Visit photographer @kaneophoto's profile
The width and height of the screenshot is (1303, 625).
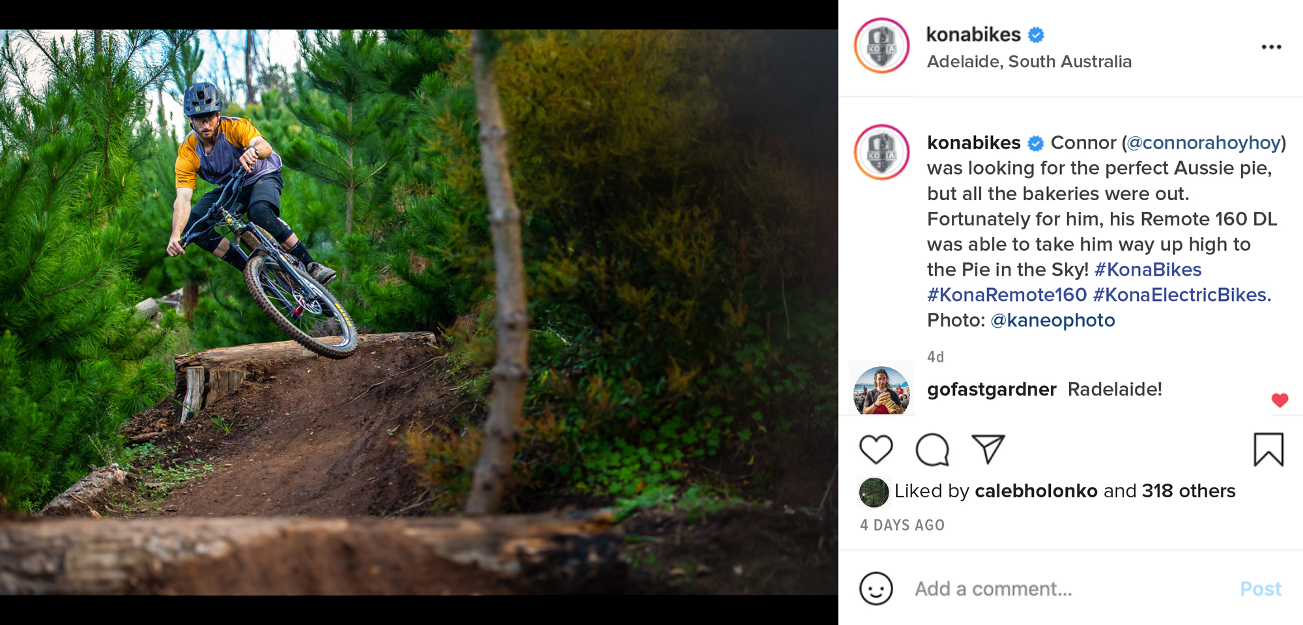pyautogui.click(x=1052, y=320)
